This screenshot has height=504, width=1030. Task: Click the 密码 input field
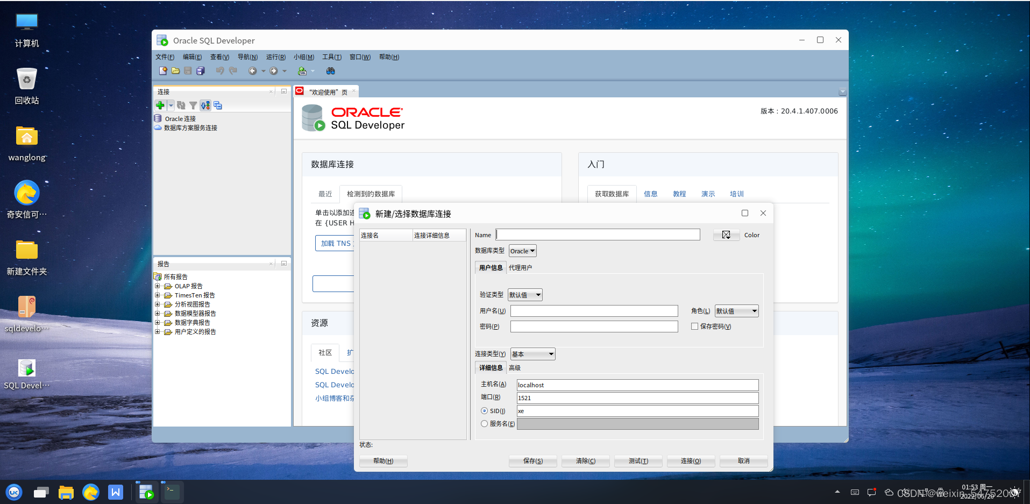point(594,326)
